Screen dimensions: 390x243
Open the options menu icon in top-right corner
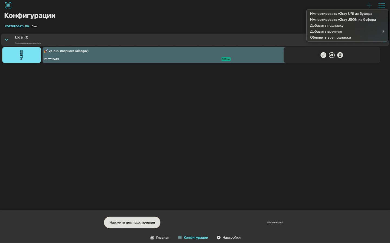(382, 5)
